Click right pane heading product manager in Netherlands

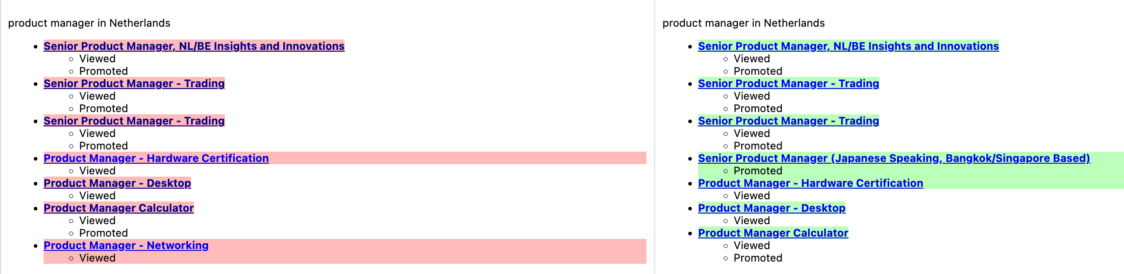click(743, 23)
